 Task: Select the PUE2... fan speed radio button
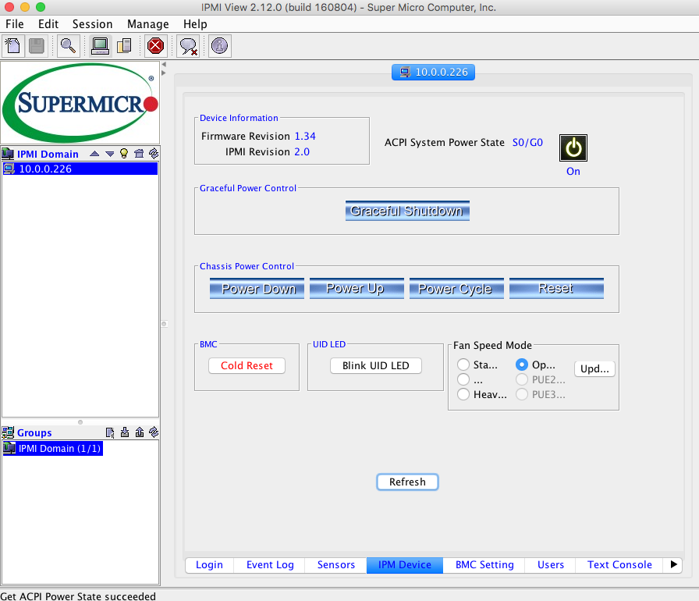click(522, 380)
